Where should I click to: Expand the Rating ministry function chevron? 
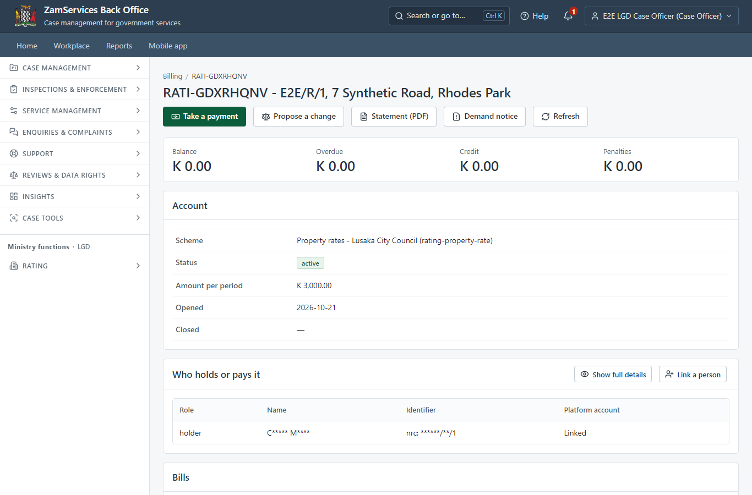[x=138, y=266]
